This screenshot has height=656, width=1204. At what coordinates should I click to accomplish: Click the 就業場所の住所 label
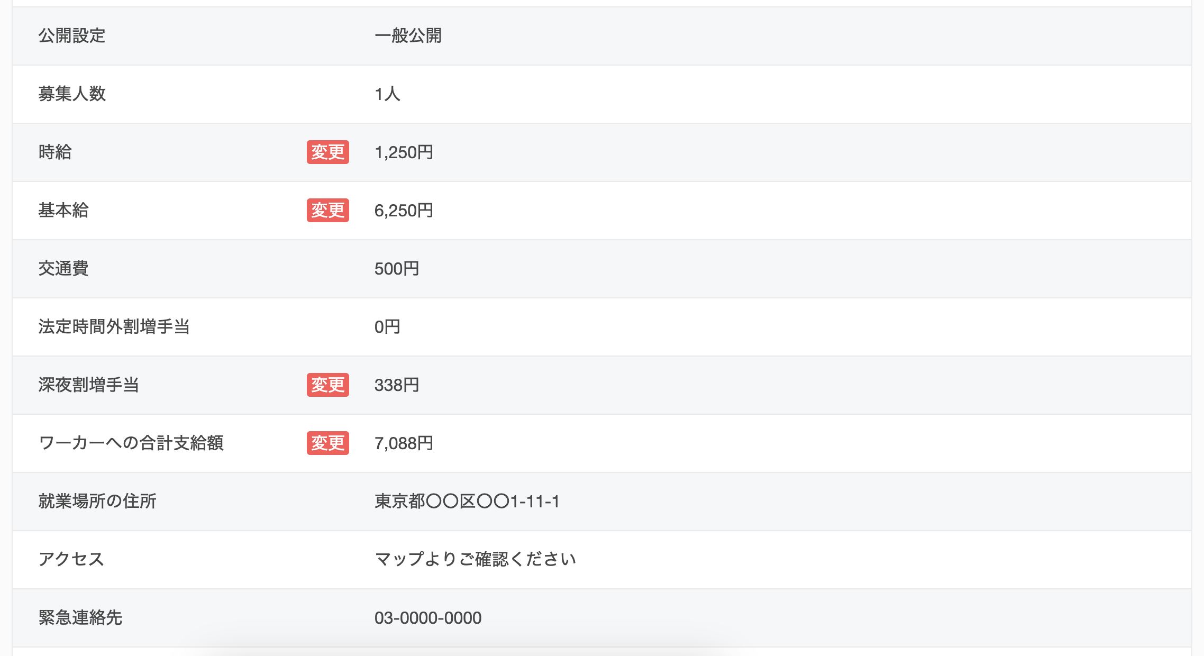97,502
